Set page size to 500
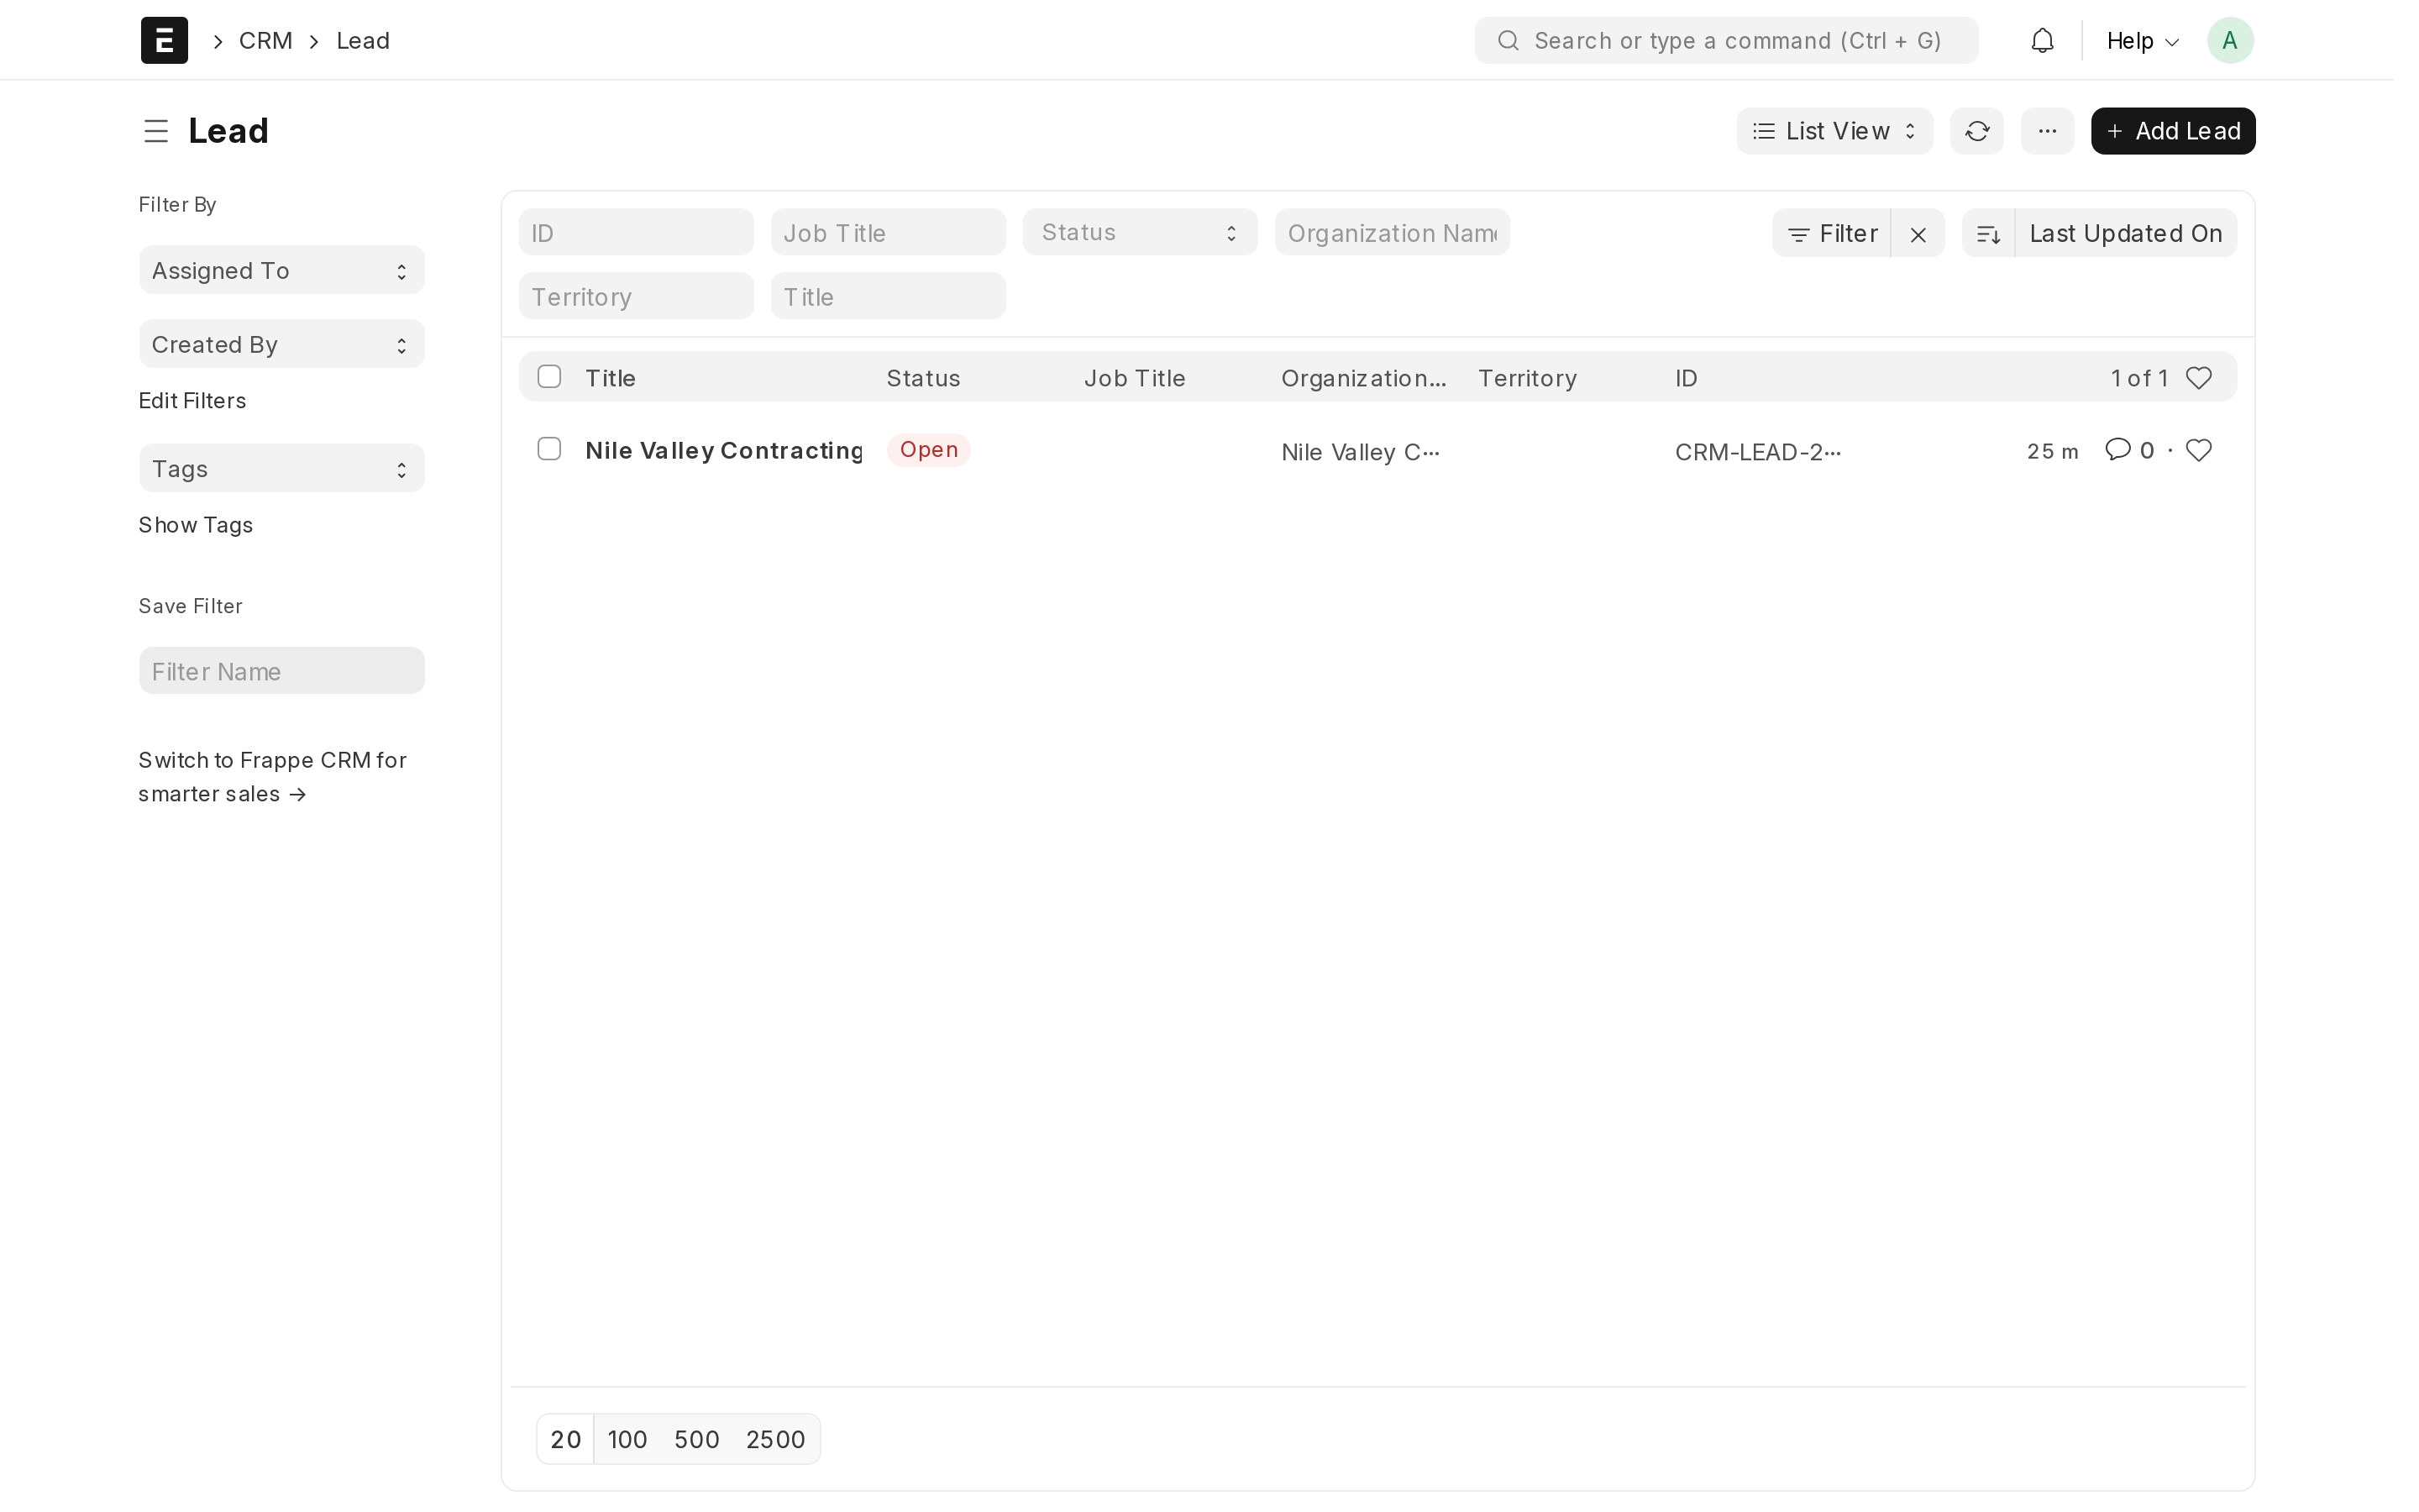Viewport: 2419px width, 1512px height. click(x=696, y=1439)
